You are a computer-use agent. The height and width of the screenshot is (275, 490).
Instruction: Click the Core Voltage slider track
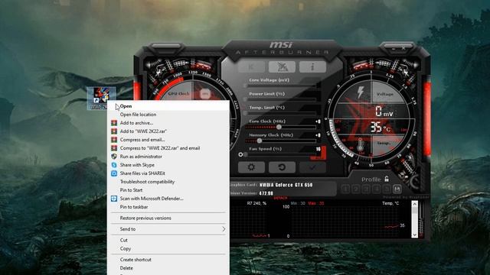point(280,86)
